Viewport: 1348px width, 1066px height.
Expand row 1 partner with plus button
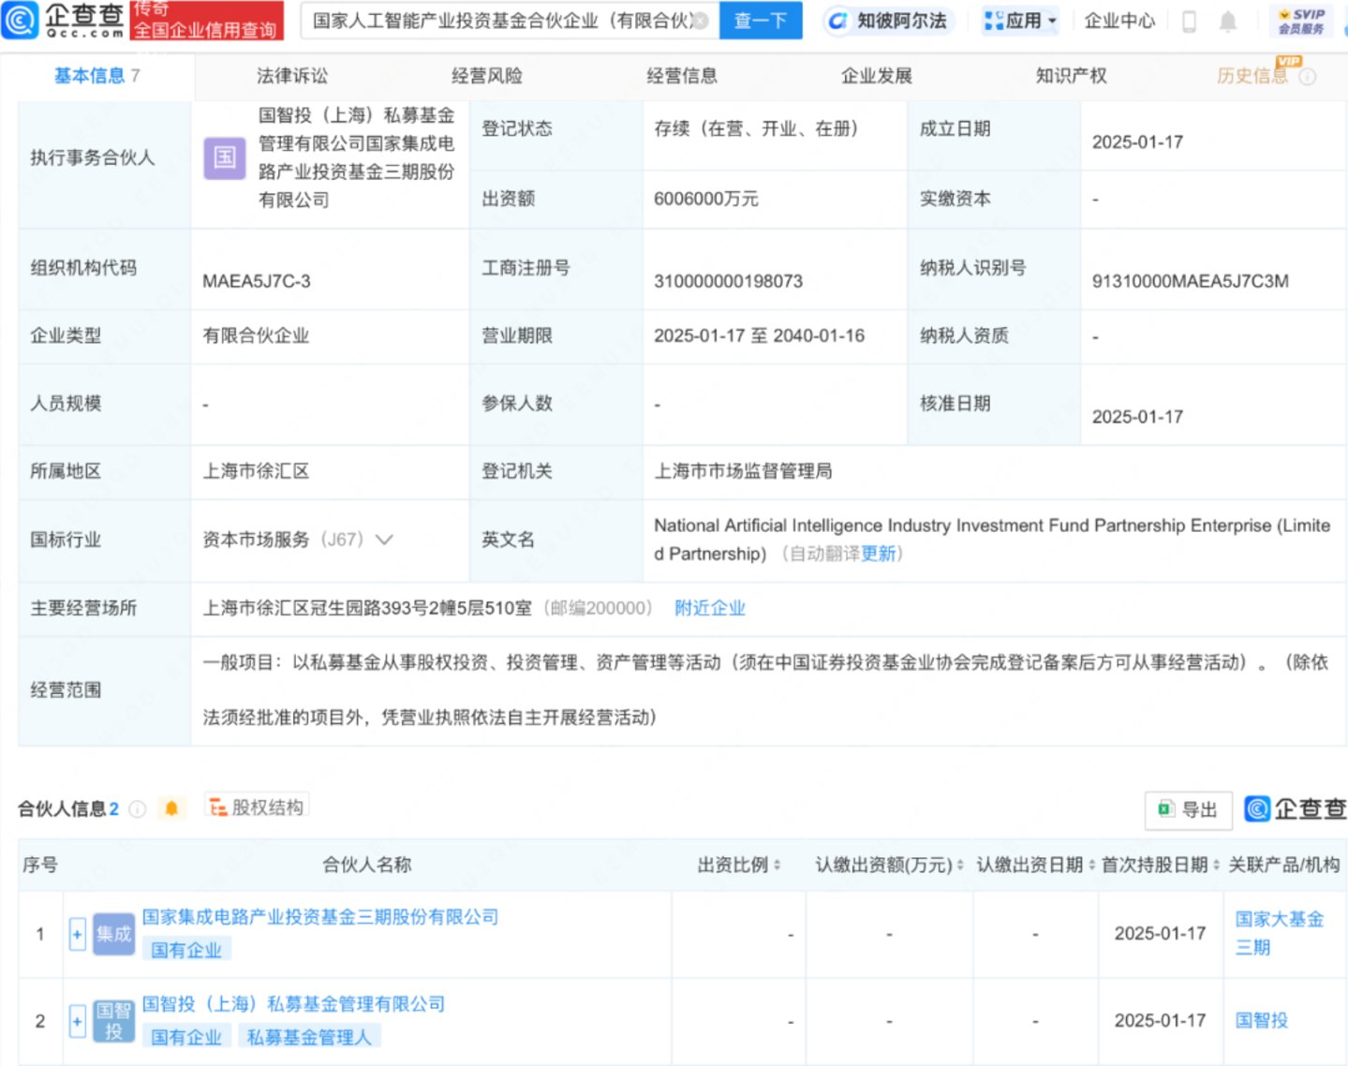click(x=78, y=934)
